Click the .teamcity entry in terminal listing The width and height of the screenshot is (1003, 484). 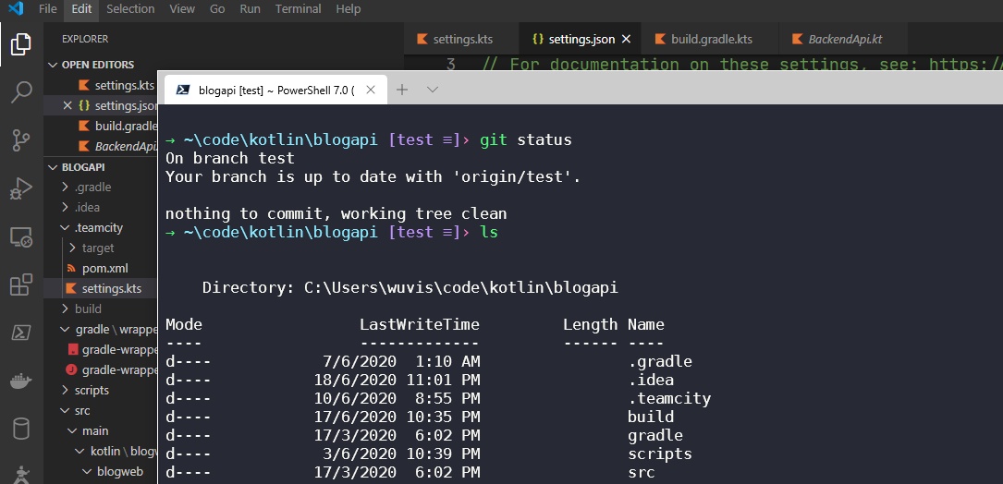pos(669,399)
